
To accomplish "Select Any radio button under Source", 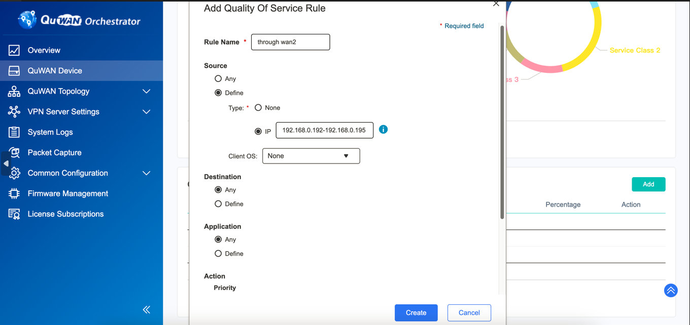I will pos(218,78).
